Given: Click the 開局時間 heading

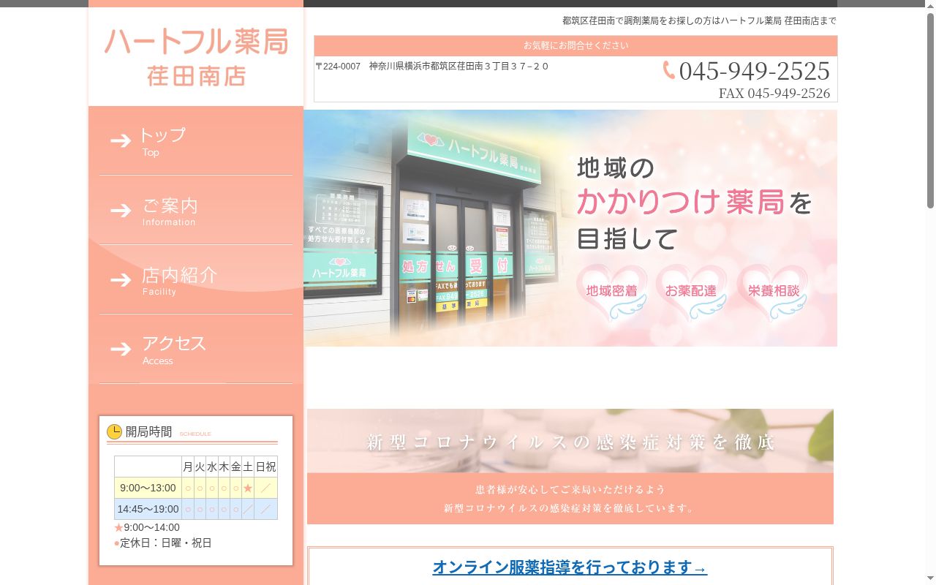Looking at the screenshot, I should pyautogui.click(x=148, y=431).
